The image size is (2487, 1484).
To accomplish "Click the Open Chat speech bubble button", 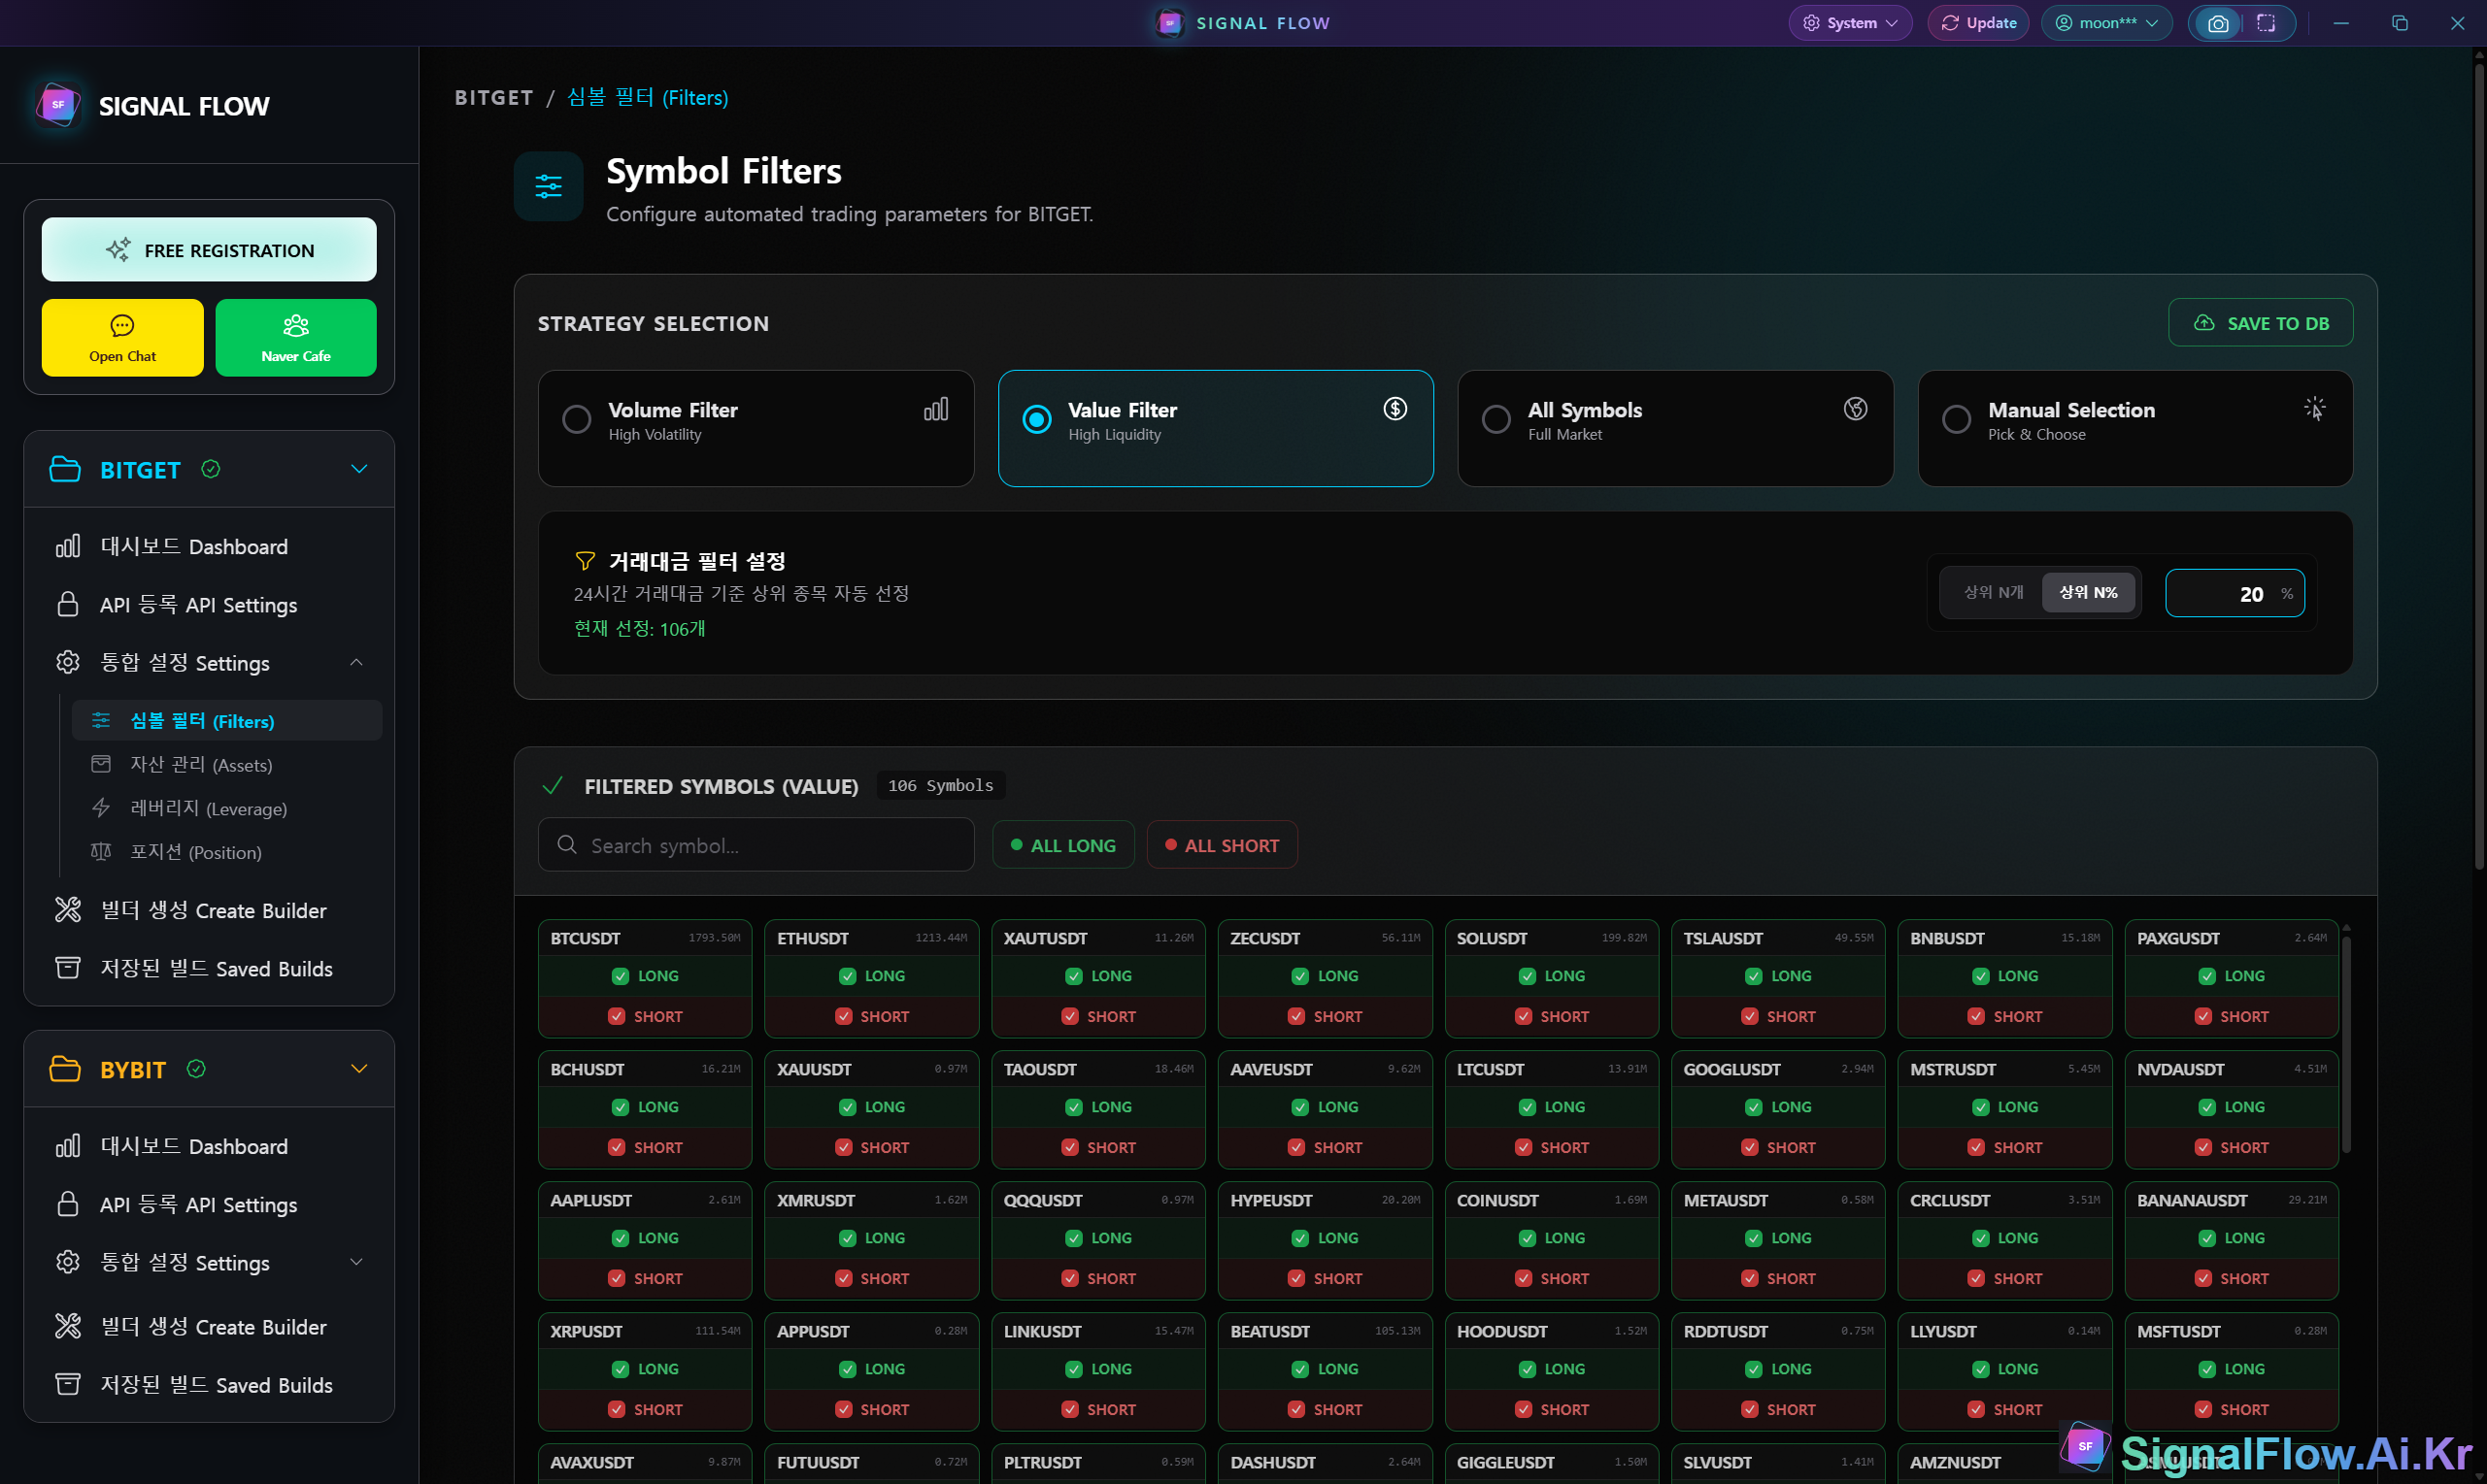I will tap(122, 337).
